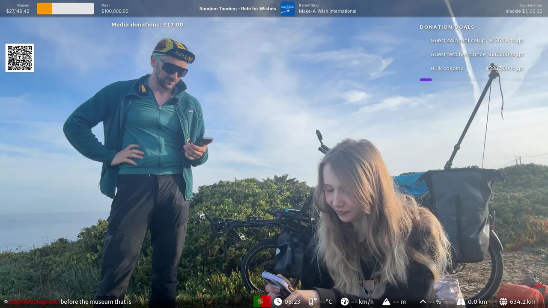Image resolution: width=548 pixels, height=308 pixels.
Task: Click the top donation "slackie $1,100.00"
Action: (524, 12)
